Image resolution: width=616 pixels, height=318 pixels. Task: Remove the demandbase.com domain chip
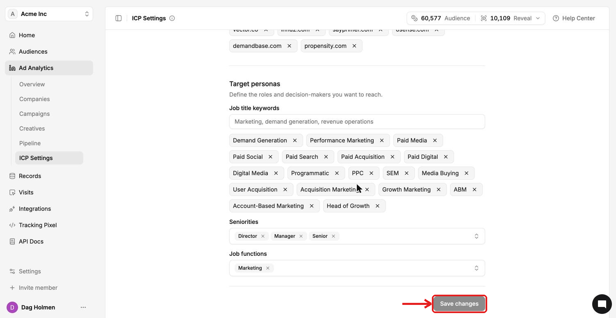coord(289,46)
